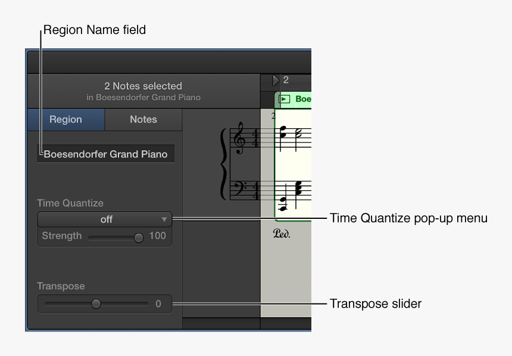Image resolution: width=512 pixels, height=356 pixels.
Task: Select the treble clef symbol
Action: pyautogui.click(x=239, y=138)
